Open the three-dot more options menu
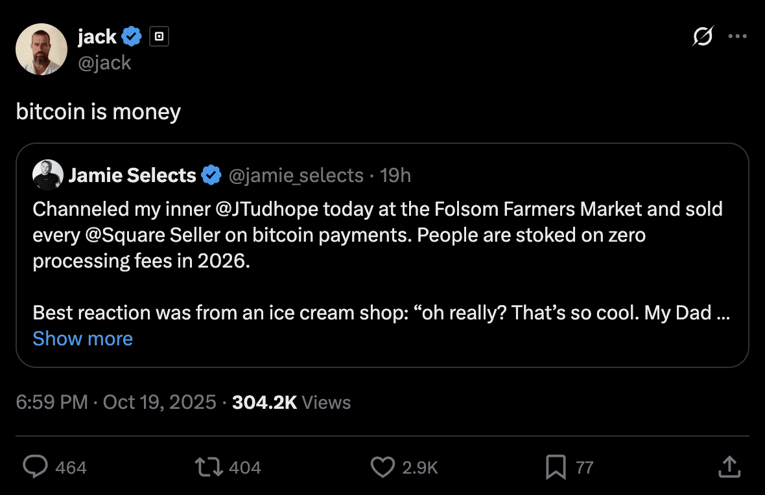765x495 pixels. [x=737, y=37]
